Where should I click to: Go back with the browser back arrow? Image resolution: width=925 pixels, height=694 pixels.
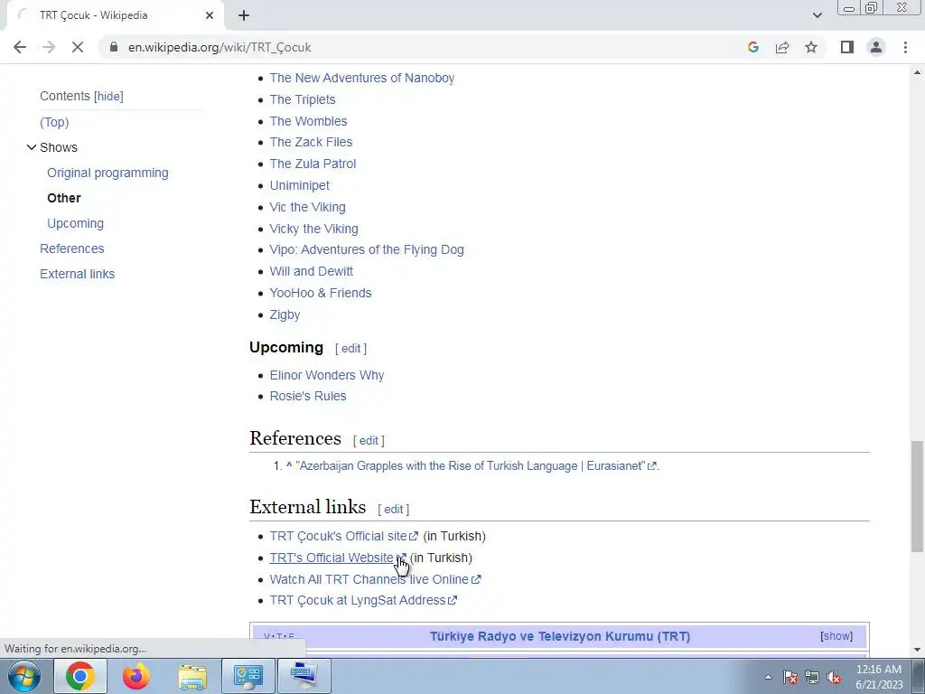[x=20, y=47]
